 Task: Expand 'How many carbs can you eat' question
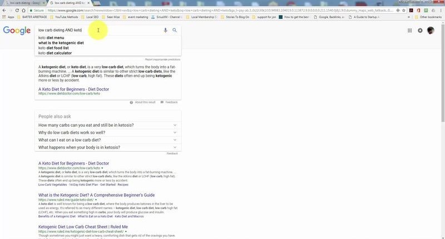point(175,125)
